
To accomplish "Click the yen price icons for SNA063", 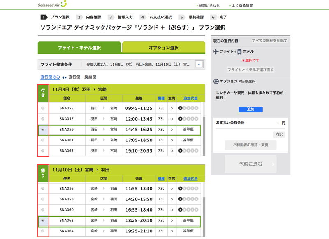I will (x=188, y=150).
